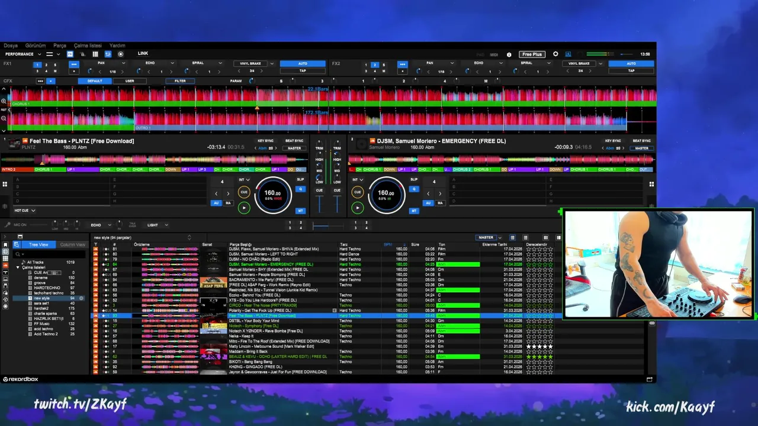Click the LINK button
This screenshot has width=758, height=426.
(143, 54)
